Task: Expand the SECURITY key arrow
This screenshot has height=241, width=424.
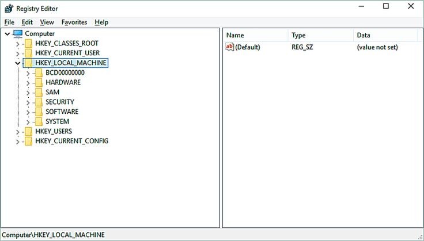Action: (x=28, y=102)
